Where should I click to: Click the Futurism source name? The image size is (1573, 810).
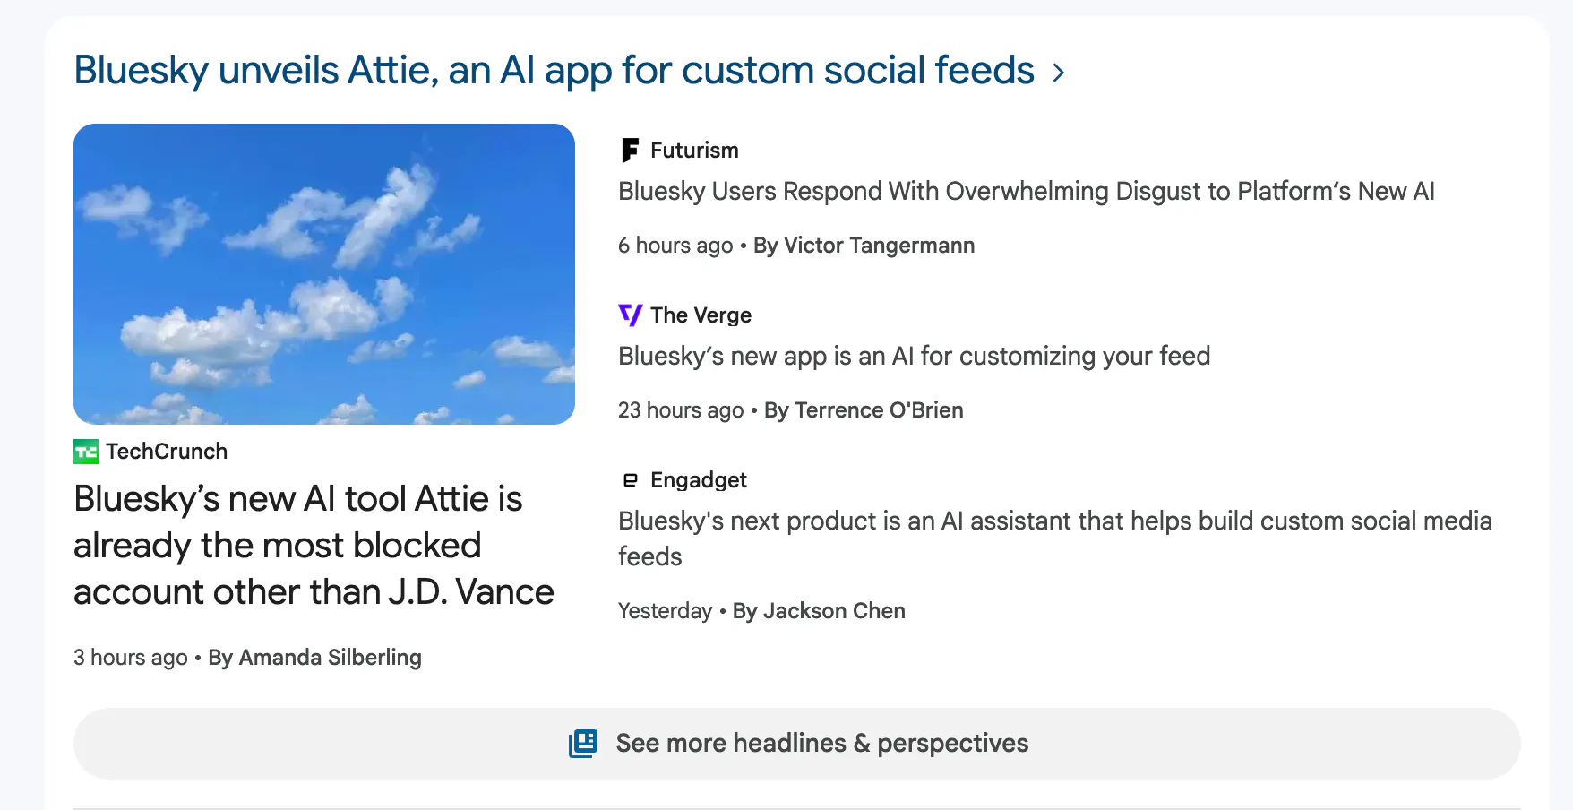point(694,151)
